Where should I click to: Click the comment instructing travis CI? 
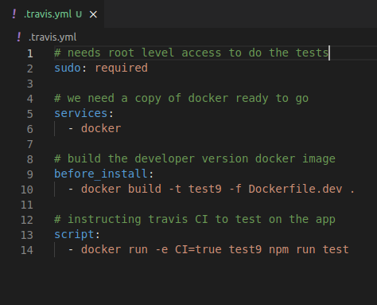[x=195, y=220]
